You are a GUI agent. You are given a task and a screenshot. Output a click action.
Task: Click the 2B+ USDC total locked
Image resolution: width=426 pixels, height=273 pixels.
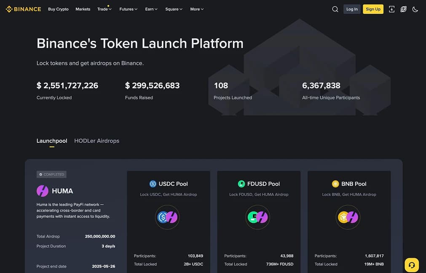pyautogui.click(x=193, y=264)
